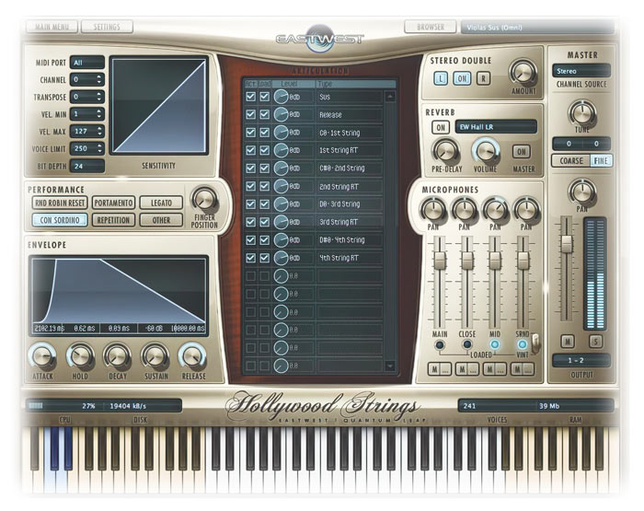Enable the Legato performance button
The width and height of the screenshot is (644, 511).
pyautogui.click(x=161, y=203)
